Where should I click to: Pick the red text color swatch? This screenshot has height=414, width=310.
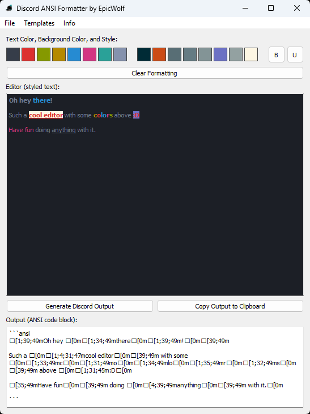click(28, 54)
